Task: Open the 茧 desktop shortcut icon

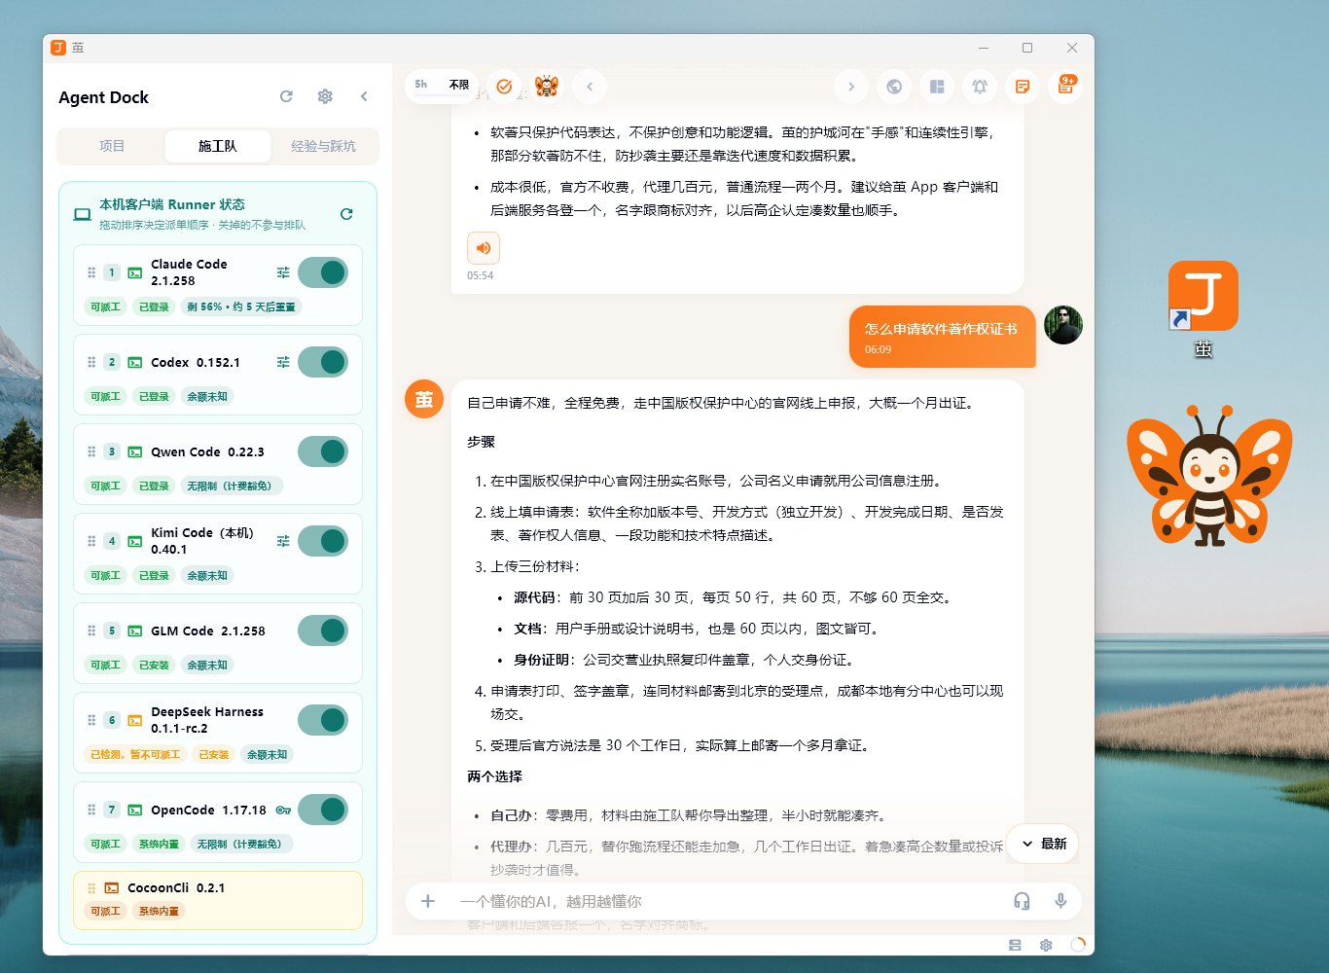Action: 1203,309
